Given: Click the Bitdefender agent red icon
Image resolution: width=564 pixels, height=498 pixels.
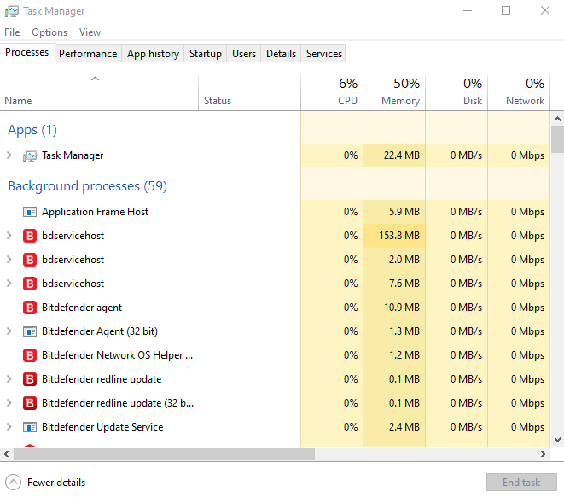Looking at the screenshot, I should pyautogui.click(x=30, y=308).
